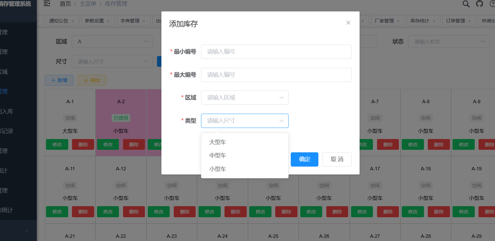Click the 空闲 status tag on A-1
Screen dimensions: 495x241
(70, 118)
